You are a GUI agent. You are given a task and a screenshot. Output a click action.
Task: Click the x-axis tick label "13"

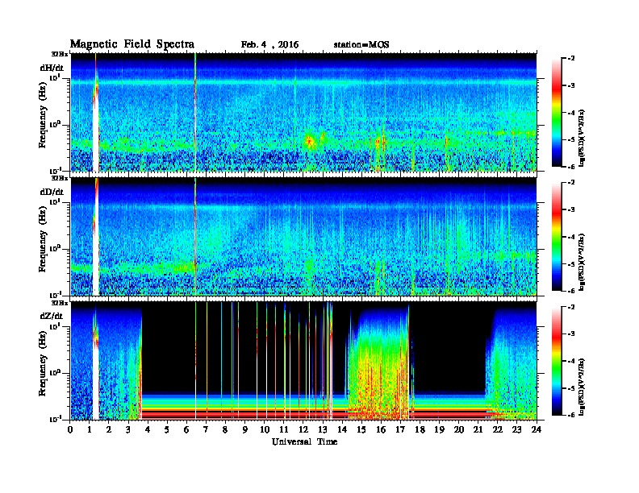pos(323,429)
